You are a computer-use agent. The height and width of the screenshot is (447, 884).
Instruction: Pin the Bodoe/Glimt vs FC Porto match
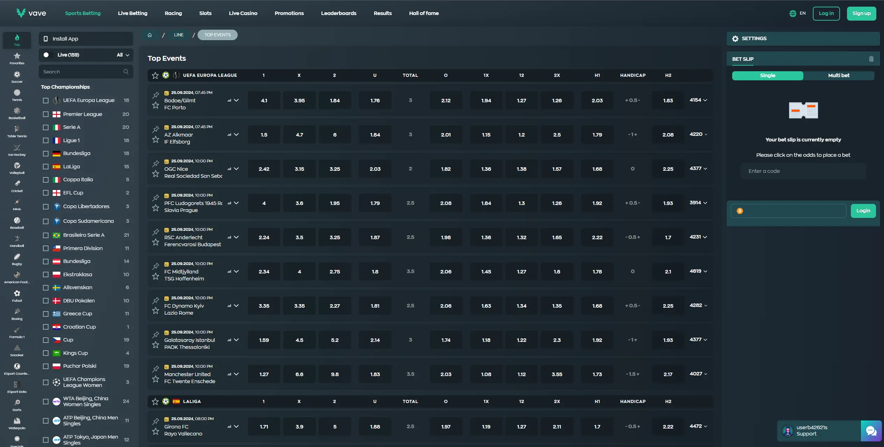tap(156, 95)
